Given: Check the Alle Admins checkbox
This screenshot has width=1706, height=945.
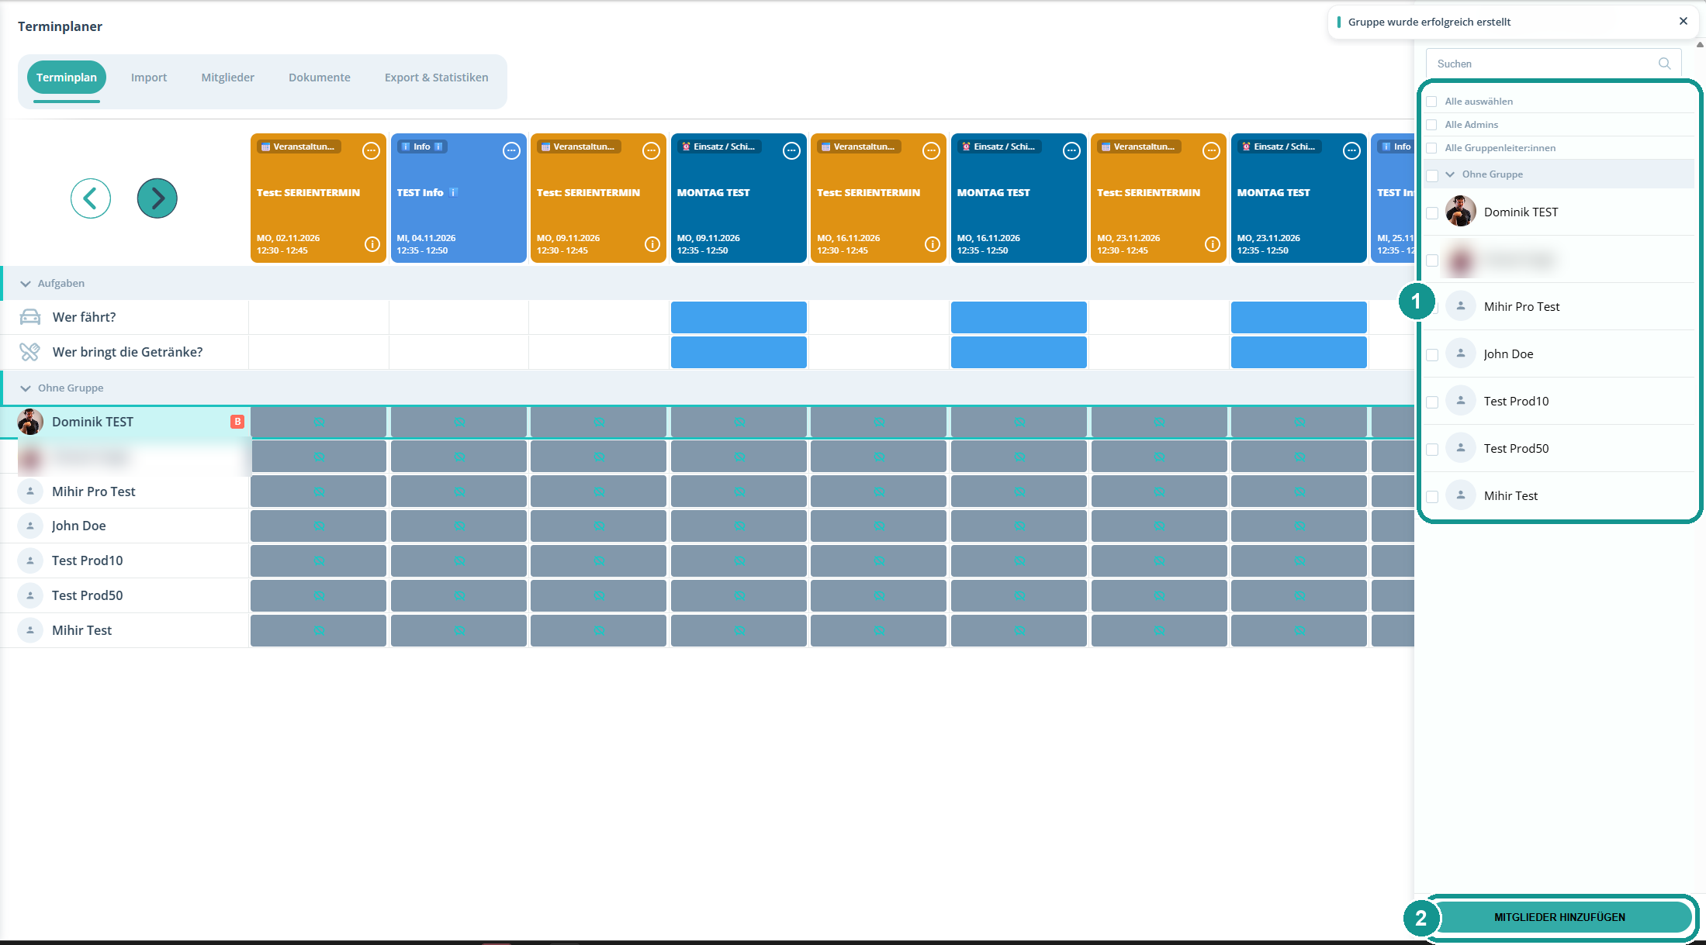Looking at the screenshot, I should [x=1432, y=125].
